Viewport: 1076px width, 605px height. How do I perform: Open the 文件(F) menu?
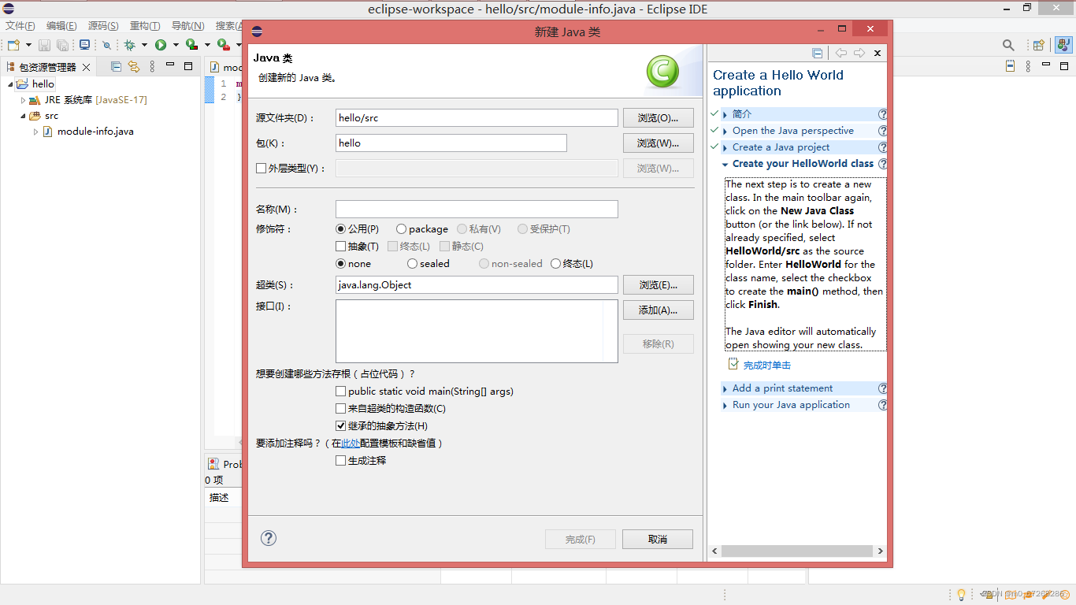pyautogui.click(x=20, y=26)
